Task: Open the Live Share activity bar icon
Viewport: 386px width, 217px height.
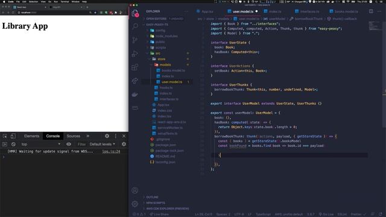Action: click(135, 81)
